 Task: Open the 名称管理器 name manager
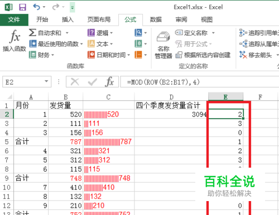click(163, 45)
